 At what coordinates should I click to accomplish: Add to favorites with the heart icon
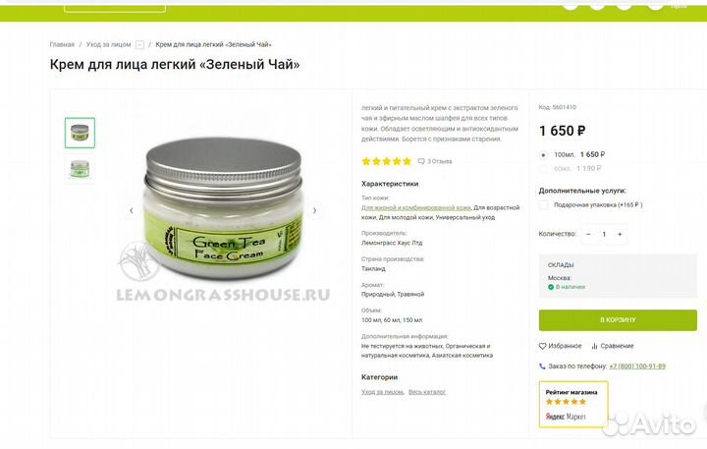[x=542, y=346]
